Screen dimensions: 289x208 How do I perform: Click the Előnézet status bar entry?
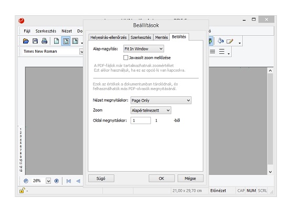218,191
